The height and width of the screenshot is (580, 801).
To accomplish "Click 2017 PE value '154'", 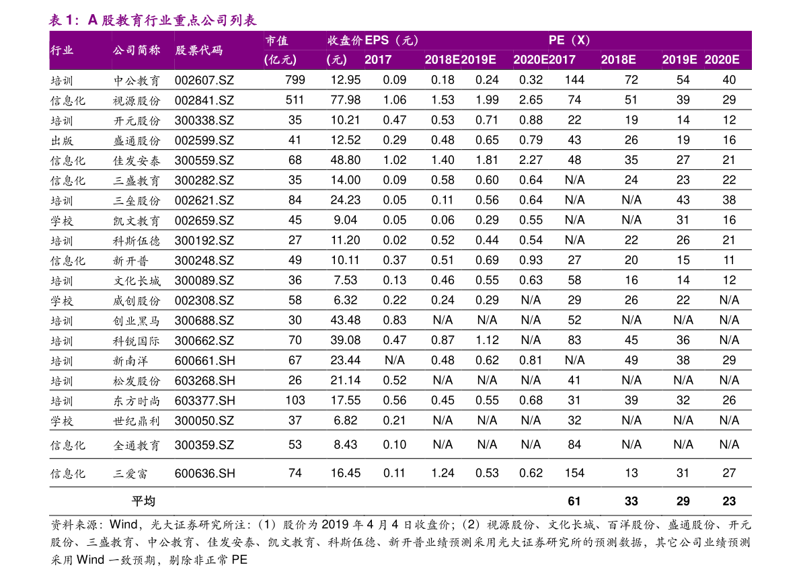I will click(575, 473).
